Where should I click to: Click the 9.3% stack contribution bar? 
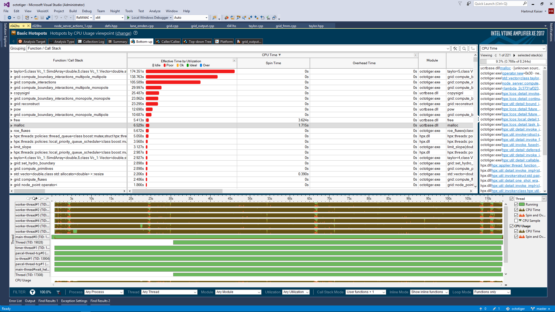[x=513, y=61]
